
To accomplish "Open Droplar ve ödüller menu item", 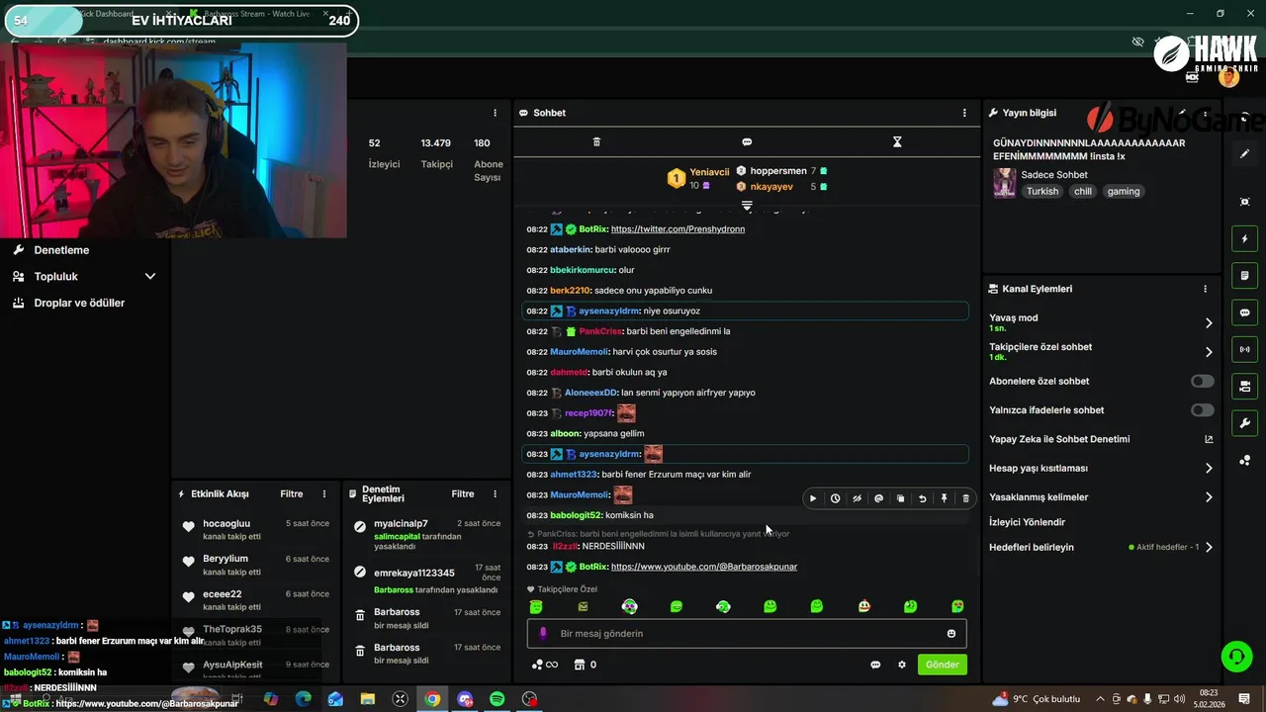I will (79, 303).
